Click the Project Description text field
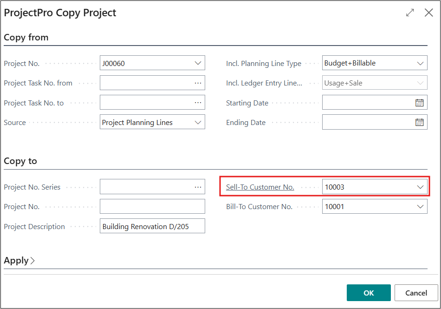 pyautogui.click(x=152, y=226)
